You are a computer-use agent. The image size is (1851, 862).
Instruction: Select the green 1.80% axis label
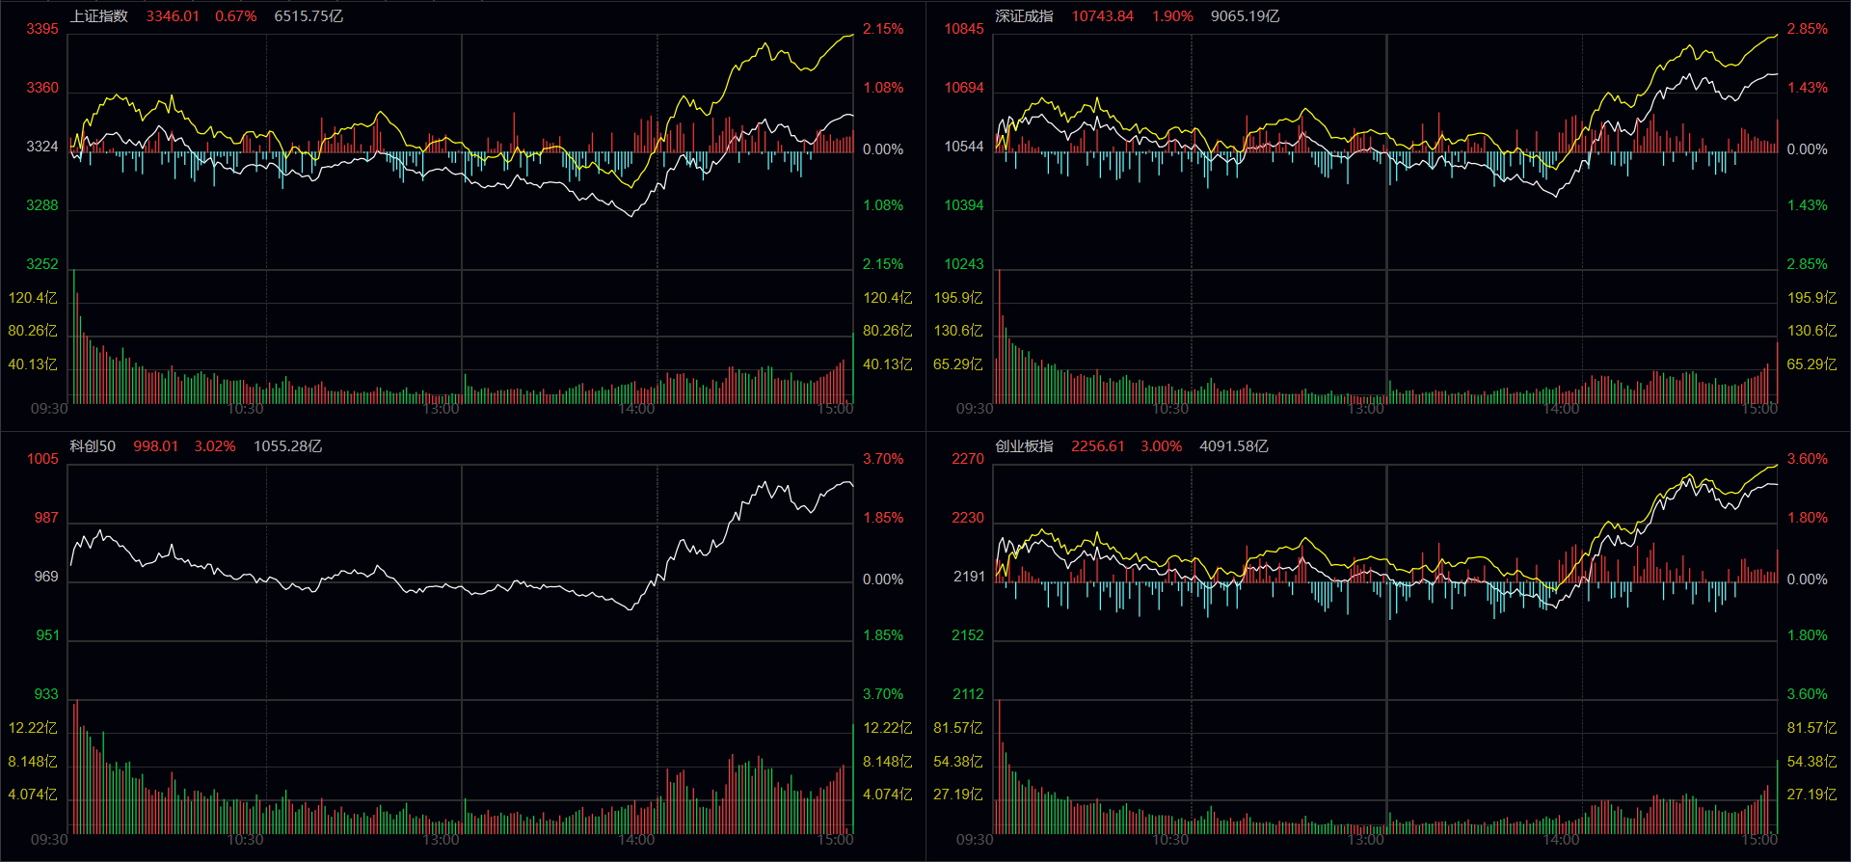(x=1808, y=635)
